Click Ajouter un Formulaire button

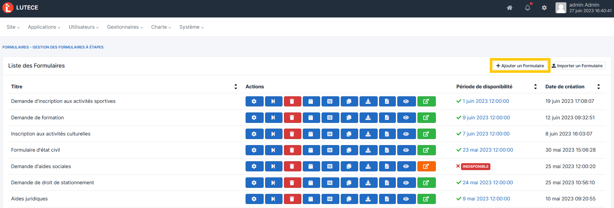click(x=520, y=66)
